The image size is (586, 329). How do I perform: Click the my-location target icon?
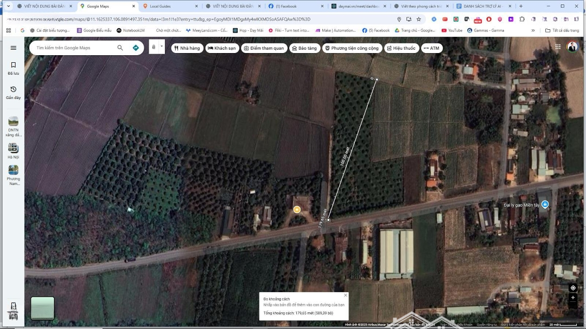pos(573,288)
